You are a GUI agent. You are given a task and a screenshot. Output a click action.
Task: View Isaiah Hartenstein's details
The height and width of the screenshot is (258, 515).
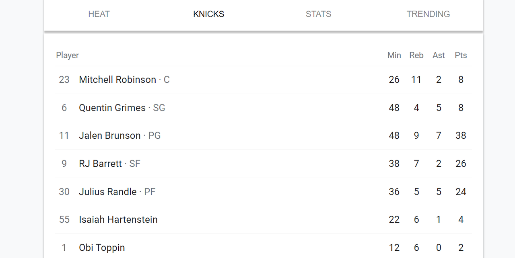click(x=118, y=219)
